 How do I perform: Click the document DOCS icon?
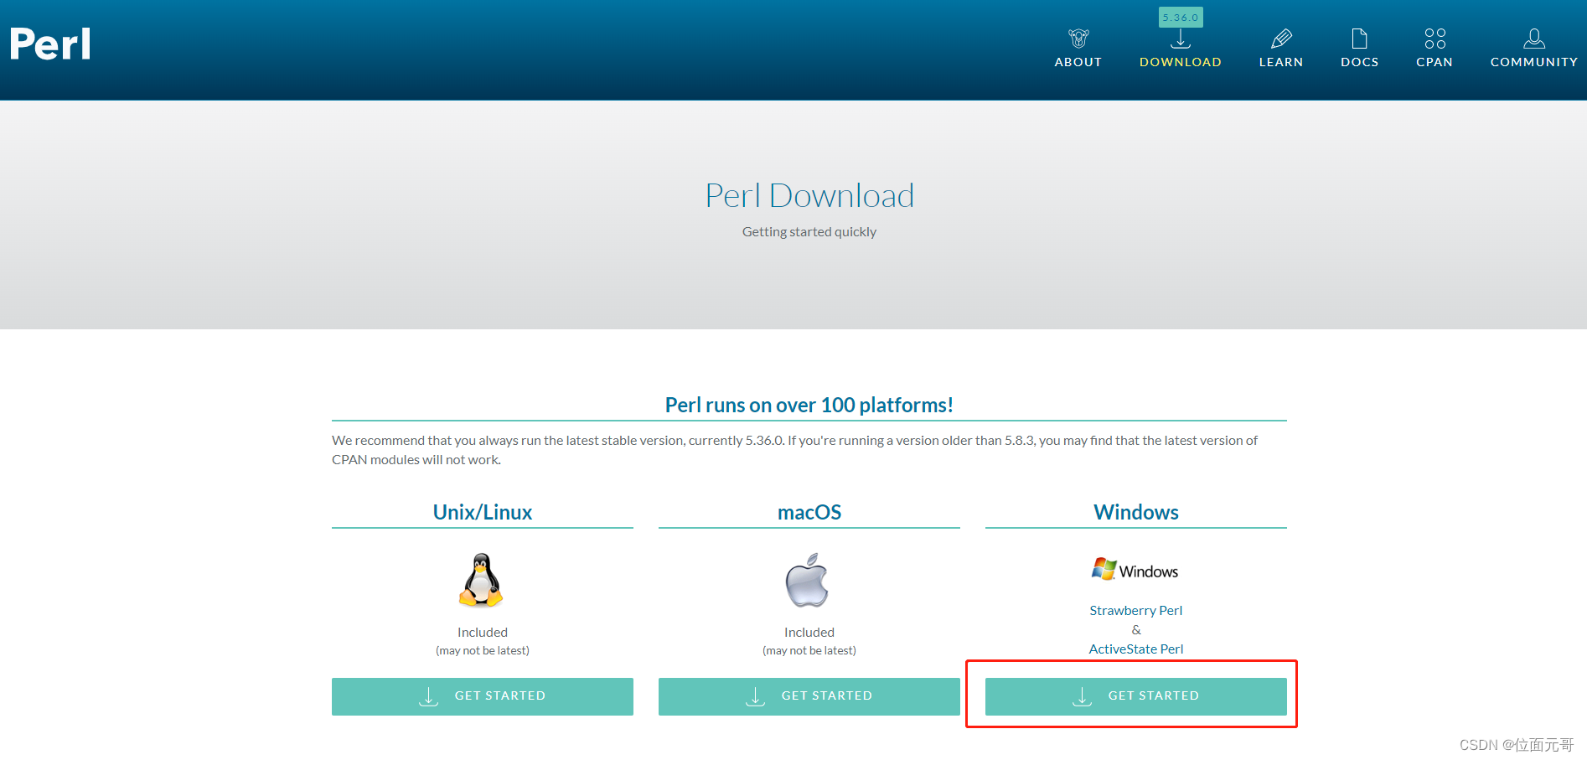(1359, 38)
